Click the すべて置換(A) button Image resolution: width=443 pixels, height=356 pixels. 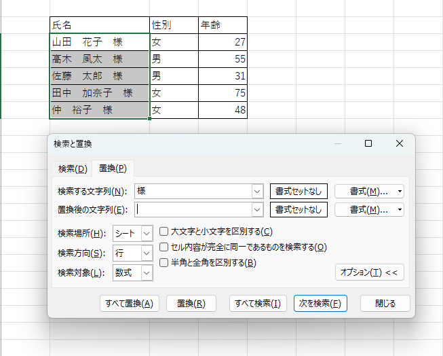click(129, 303)
